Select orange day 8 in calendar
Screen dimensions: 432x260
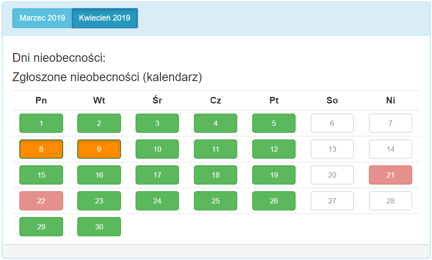[41, 149]
